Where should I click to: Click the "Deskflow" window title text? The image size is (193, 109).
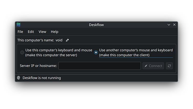point(96,25)
